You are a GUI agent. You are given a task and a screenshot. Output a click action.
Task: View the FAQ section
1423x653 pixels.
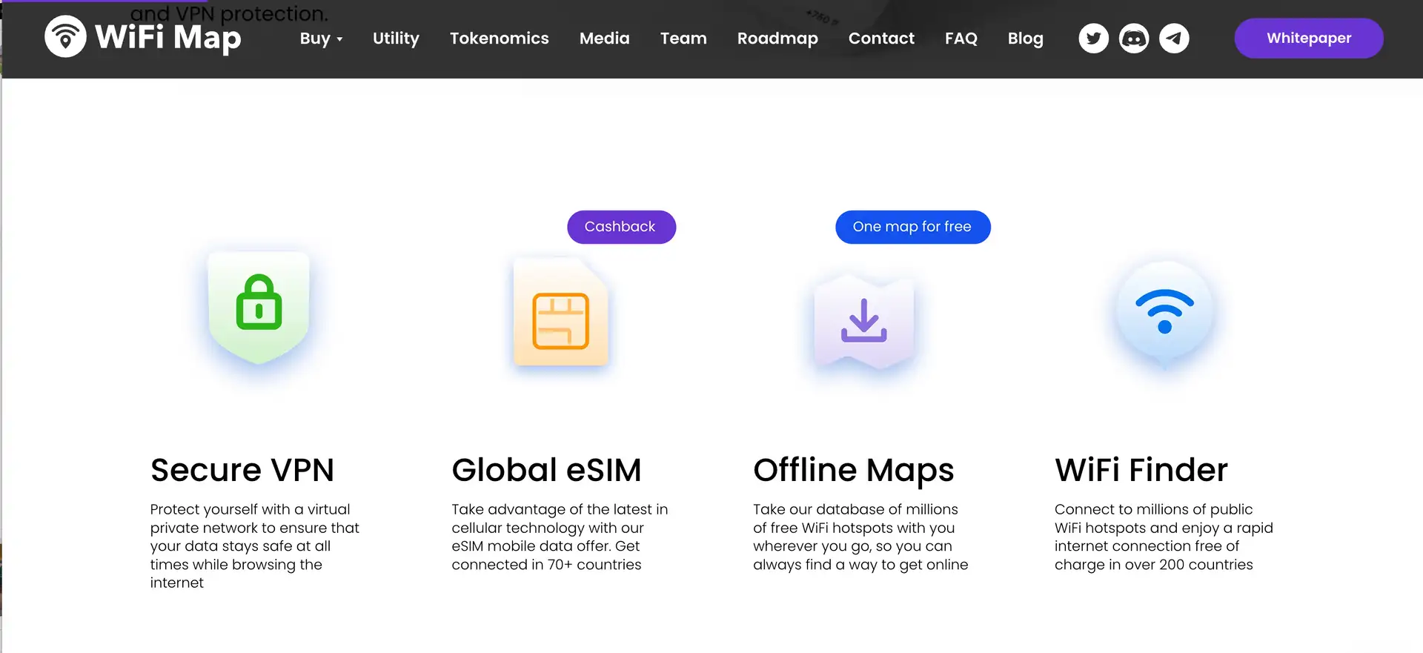coord(961,39)
